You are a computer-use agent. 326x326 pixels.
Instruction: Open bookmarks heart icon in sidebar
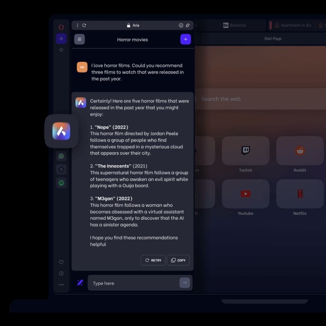[x=61, y=262]
